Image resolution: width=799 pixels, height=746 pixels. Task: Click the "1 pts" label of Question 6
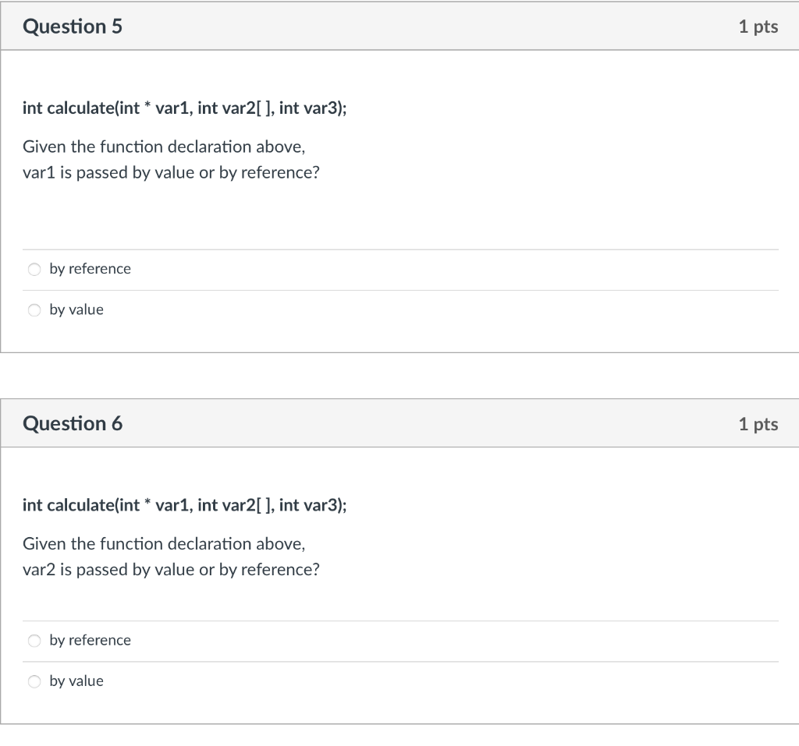pyautogui.click(x=758, y=423)
